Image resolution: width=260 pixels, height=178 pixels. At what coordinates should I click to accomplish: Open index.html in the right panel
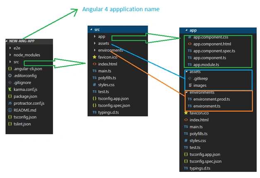(x=199, y=120)
